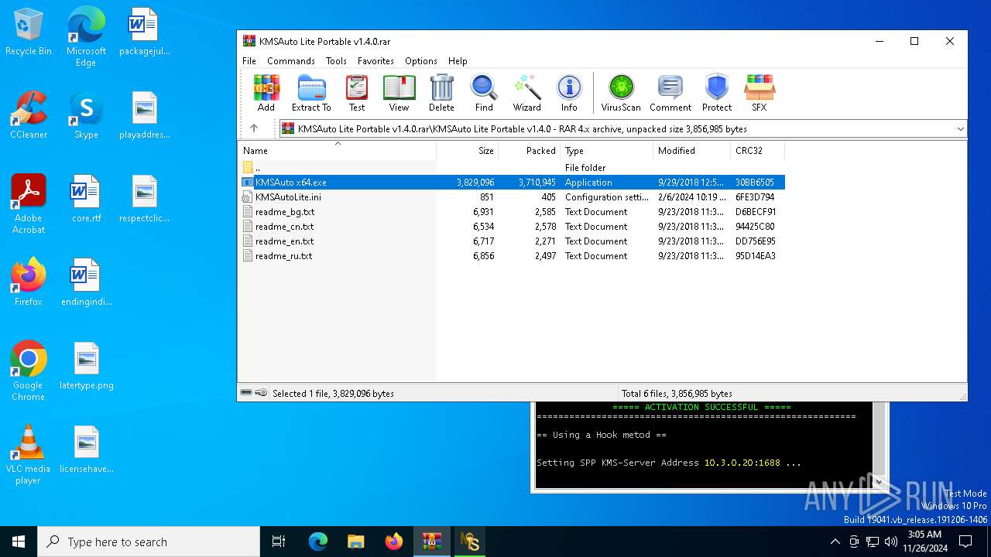This screenshot has height=557, width=991.
Task: Open the notification center icon
Action: pos(965,542)
